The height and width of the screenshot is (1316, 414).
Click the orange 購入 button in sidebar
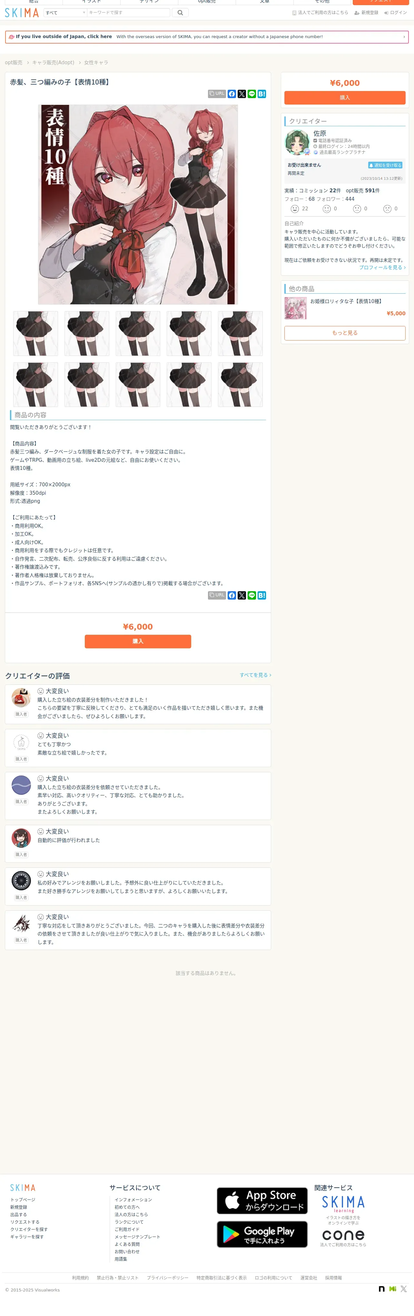pos(345,97)
